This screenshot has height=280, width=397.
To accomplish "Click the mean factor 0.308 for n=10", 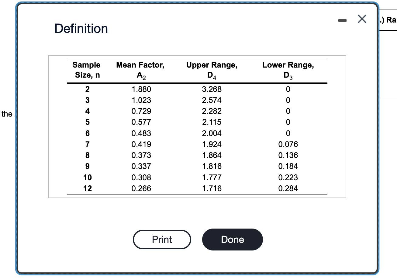I will point(140,177).
